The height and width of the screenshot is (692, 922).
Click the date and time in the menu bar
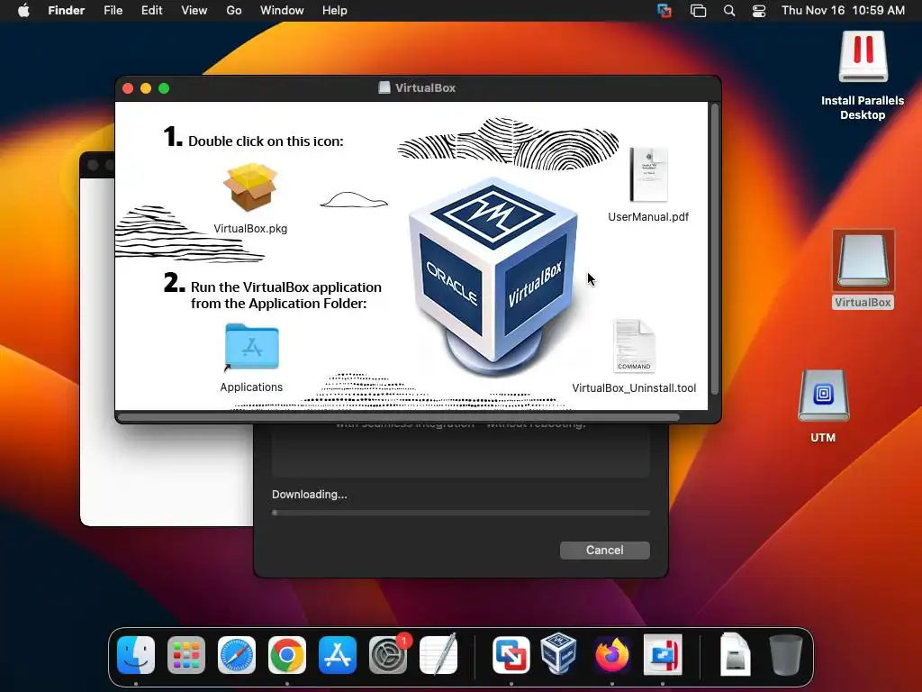pos(843,11)
